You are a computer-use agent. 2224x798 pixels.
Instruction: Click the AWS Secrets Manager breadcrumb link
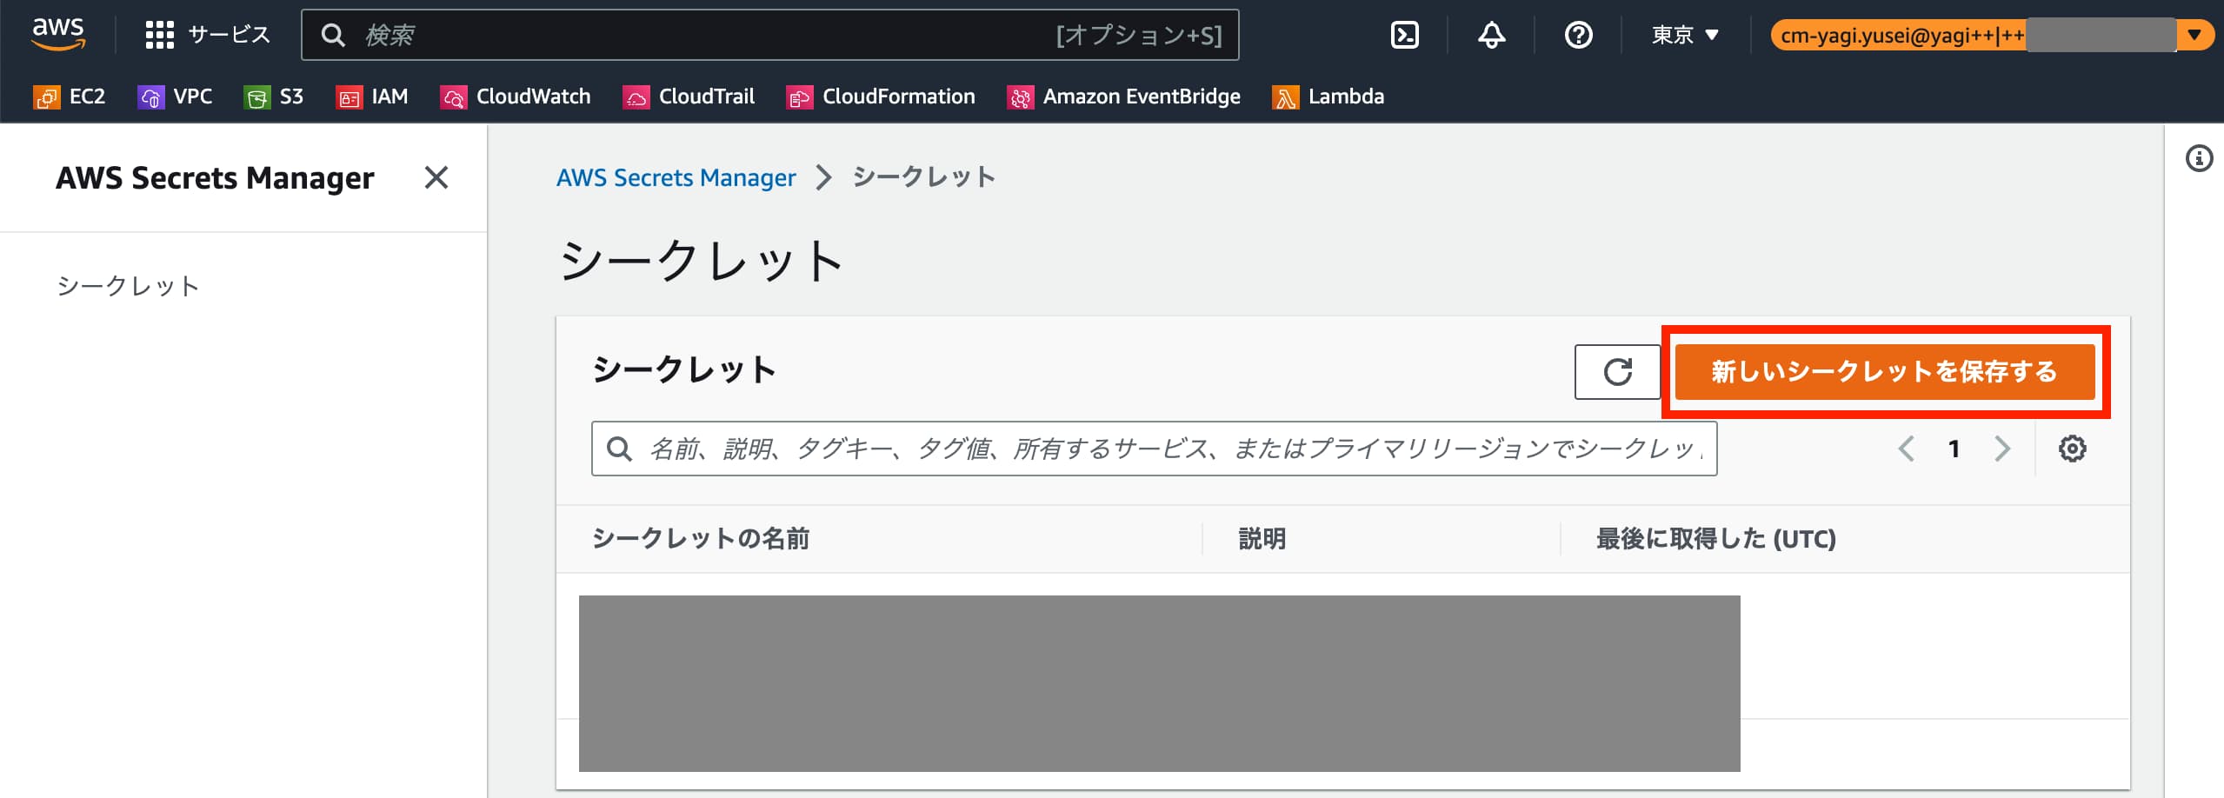click(676, 177)
